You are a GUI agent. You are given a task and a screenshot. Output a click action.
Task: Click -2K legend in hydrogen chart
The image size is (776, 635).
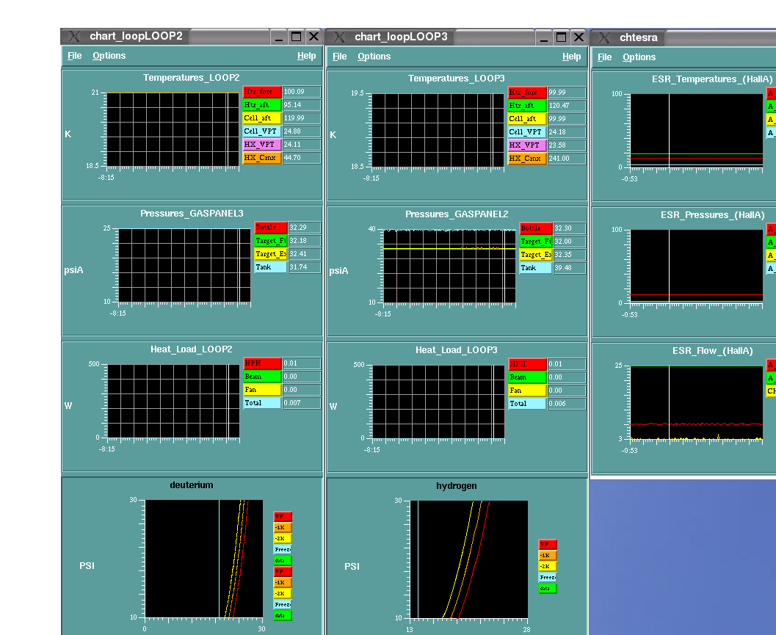548,566
